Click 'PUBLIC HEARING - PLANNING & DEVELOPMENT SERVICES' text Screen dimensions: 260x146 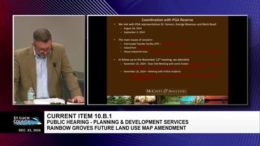coord(117,122)
